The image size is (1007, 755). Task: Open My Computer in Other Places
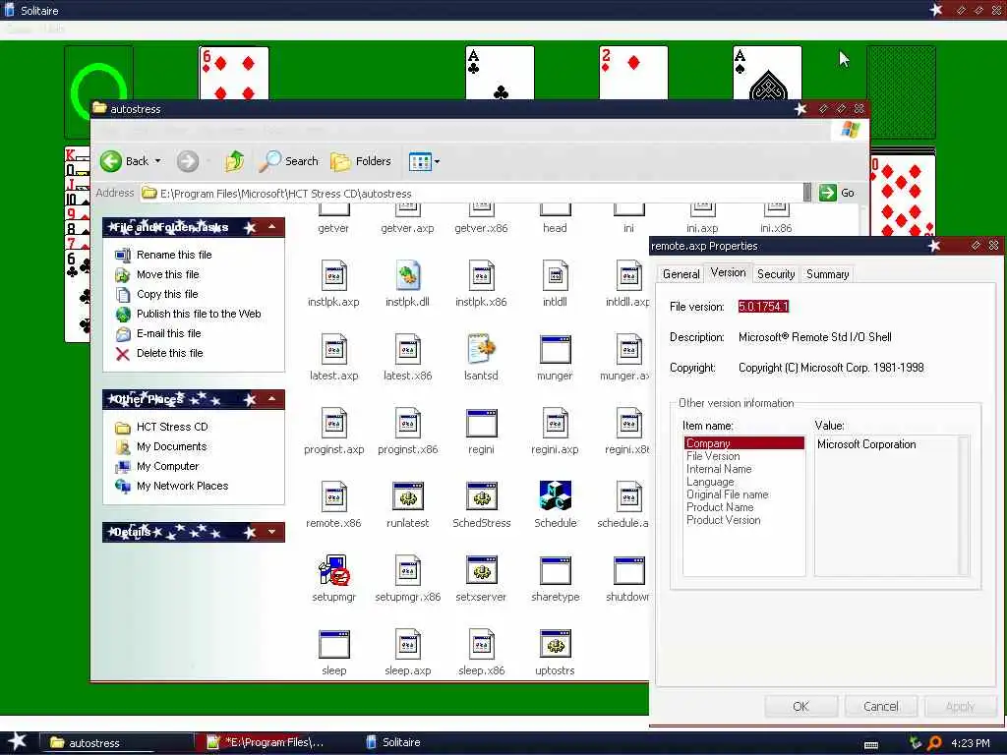coord(167,466)
